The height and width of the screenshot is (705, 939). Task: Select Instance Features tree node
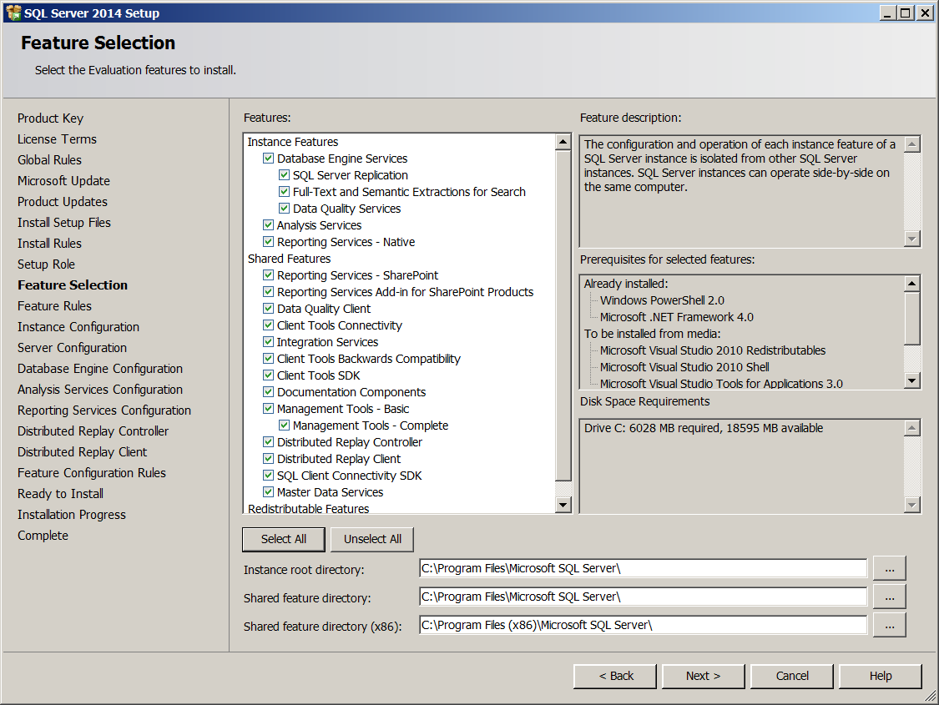coord(293,142)
